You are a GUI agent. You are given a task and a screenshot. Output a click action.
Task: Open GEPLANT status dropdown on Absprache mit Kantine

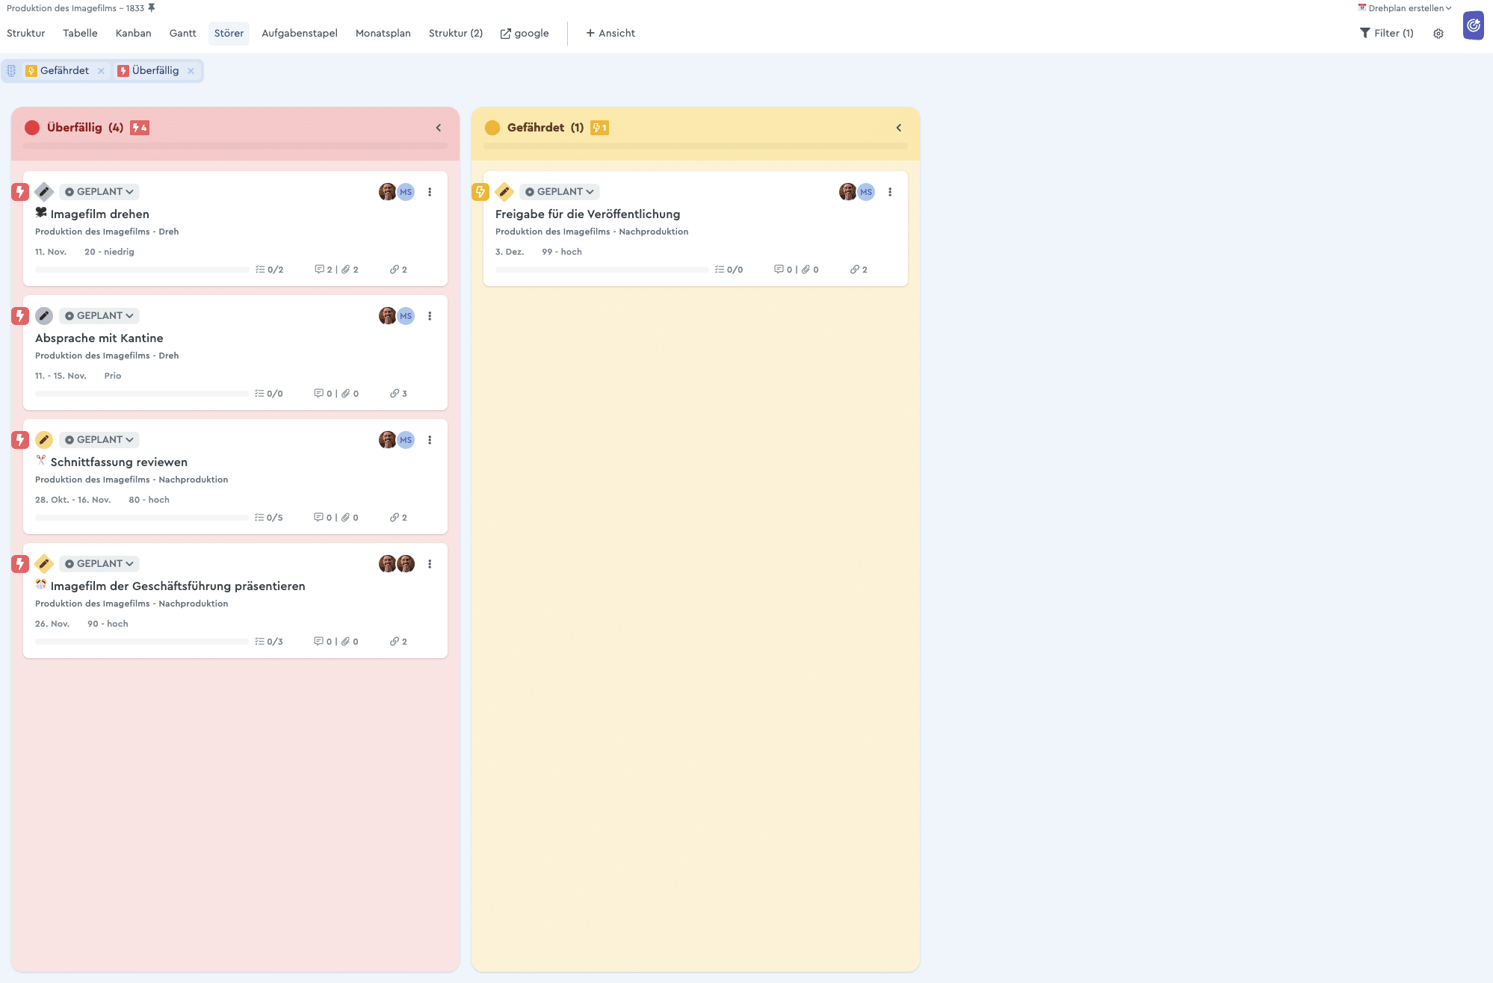coord(99,316)
